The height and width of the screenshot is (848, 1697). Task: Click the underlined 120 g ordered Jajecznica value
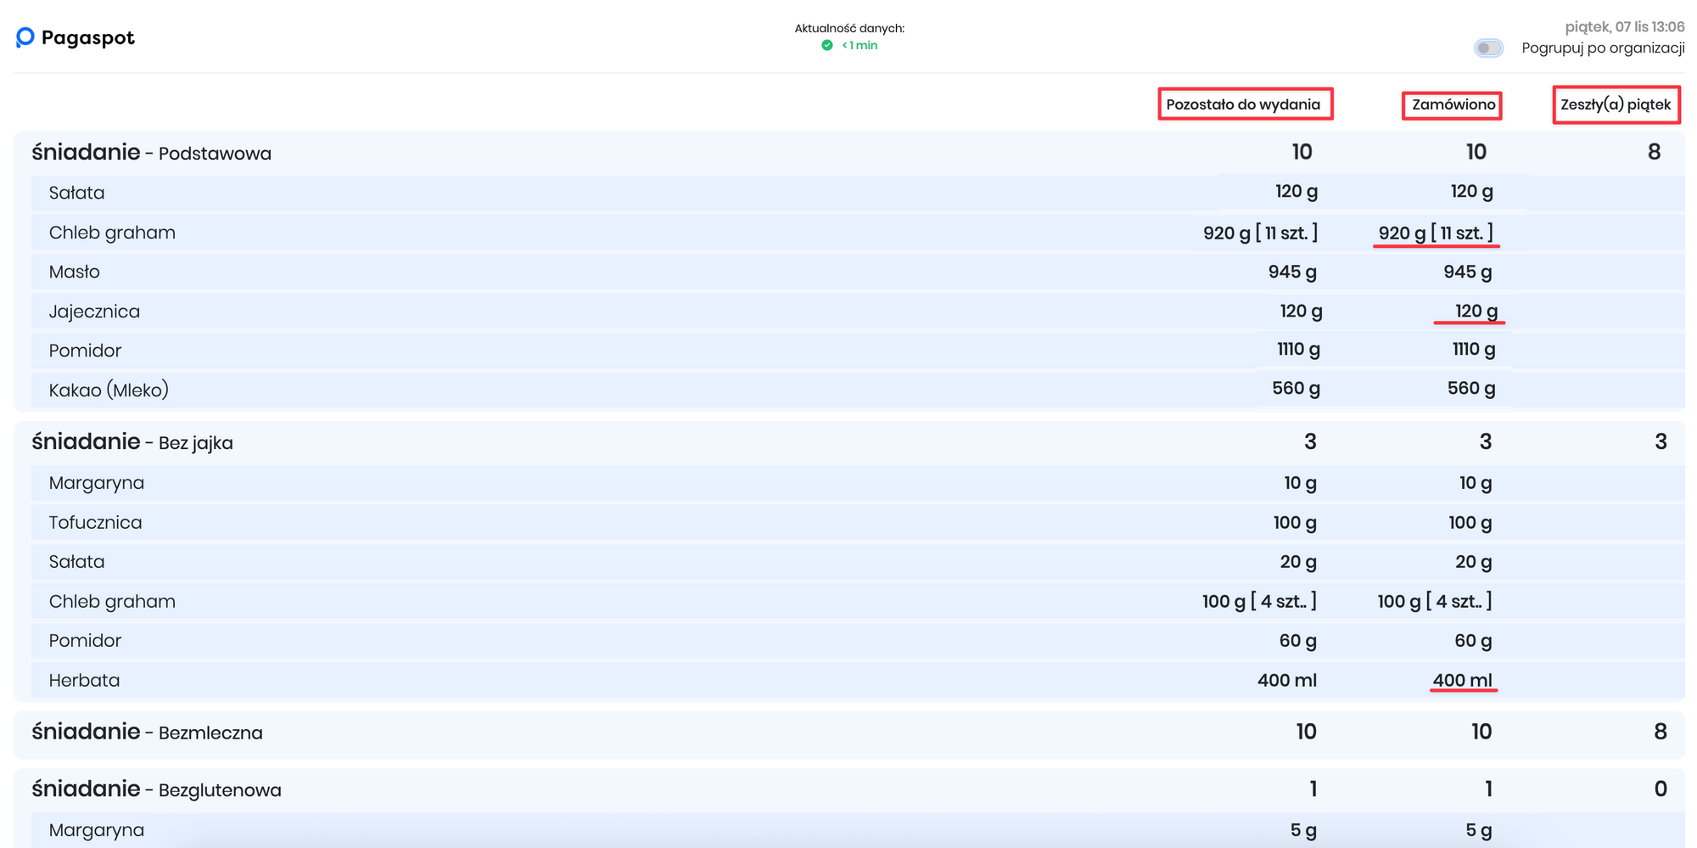(1476, 311)
